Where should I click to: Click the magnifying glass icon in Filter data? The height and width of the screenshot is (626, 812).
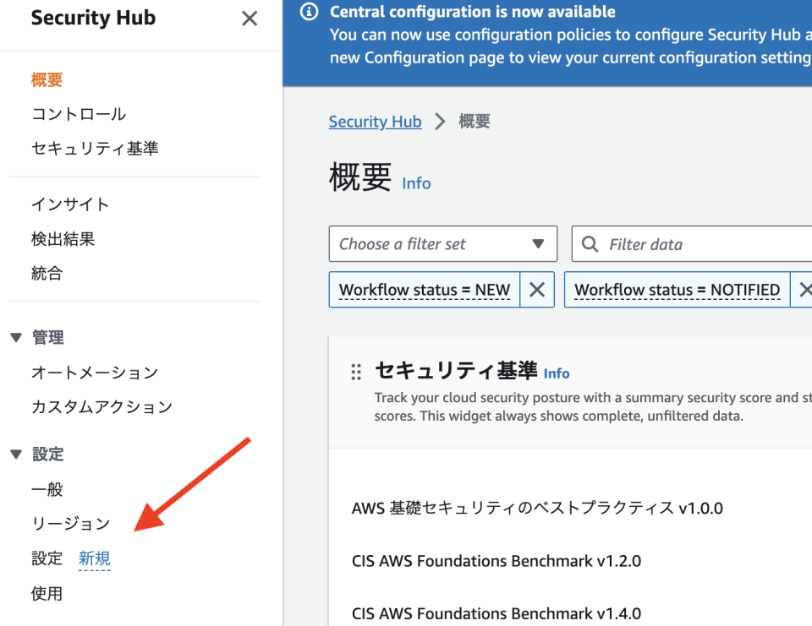[590, 244]
